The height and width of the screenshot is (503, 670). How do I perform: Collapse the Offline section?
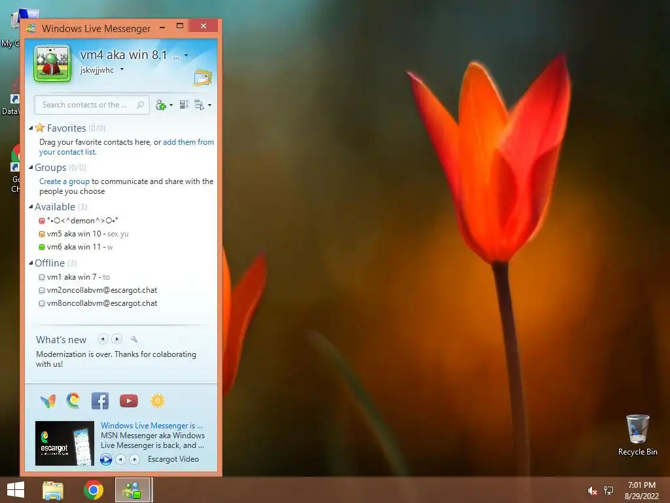(31, 263)
